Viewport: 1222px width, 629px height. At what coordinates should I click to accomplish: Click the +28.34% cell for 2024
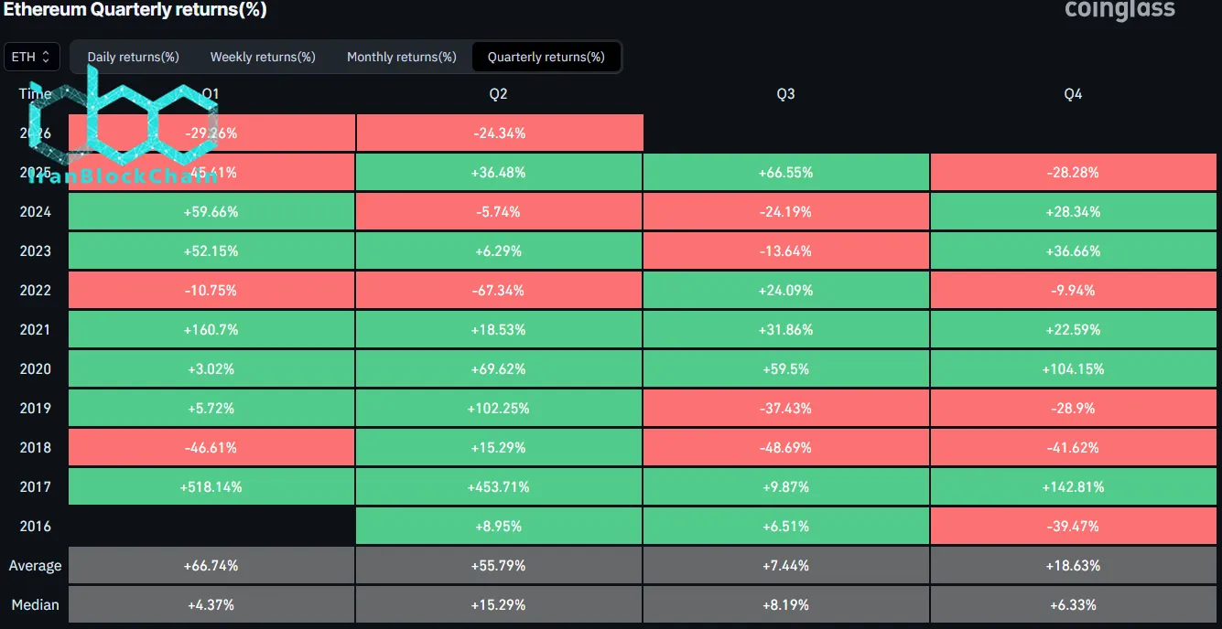(x=1074, y=211)
